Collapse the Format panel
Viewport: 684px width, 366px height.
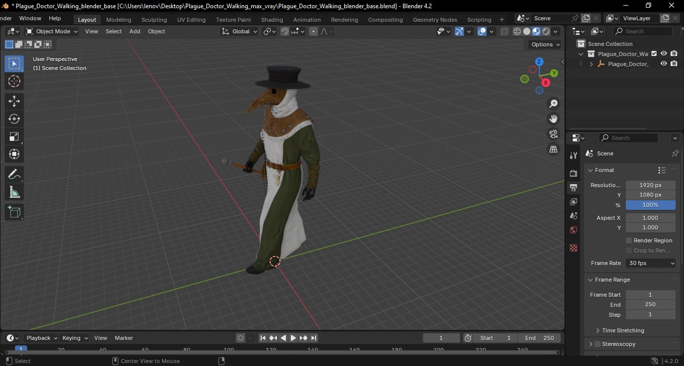pos(590,170)
